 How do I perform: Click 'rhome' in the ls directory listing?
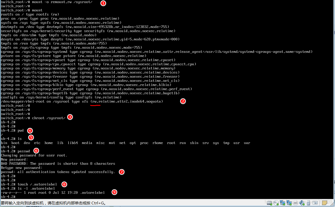tap(158, 143)
